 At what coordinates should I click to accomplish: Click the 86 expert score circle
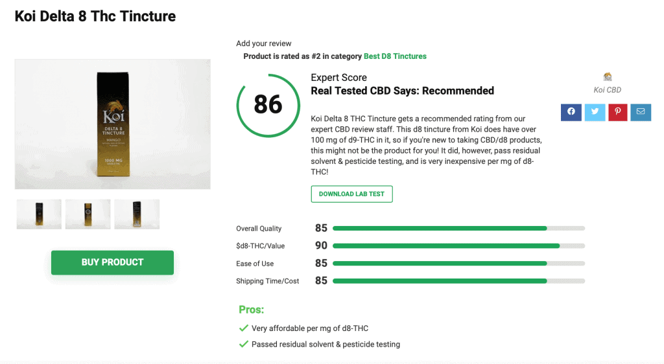click(268, 106)
